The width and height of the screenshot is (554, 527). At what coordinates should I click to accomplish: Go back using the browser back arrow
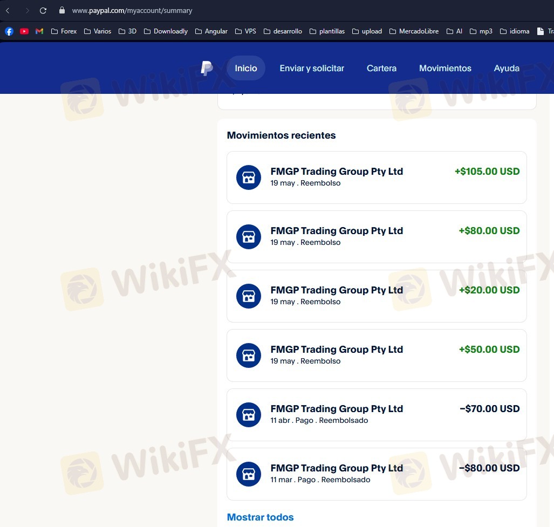[8, 11]
